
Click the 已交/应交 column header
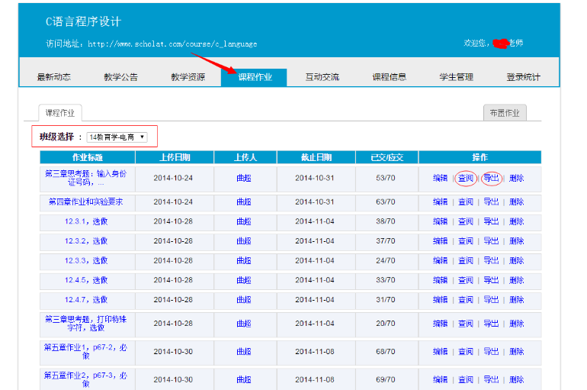click(x=387, y=157)
